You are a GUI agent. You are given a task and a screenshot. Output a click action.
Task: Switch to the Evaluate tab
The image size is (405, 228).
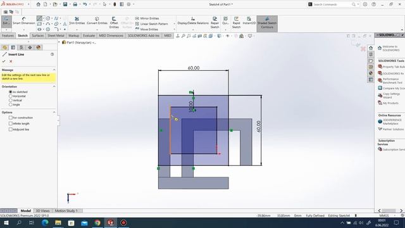[89, 35]
